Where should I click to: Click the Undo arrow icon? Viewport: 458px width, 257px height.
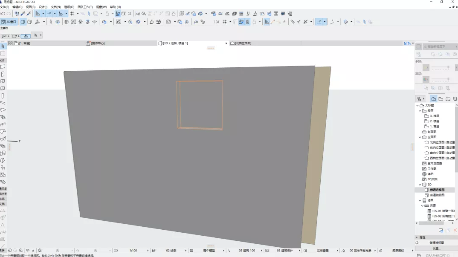click(x=3, y=14)
